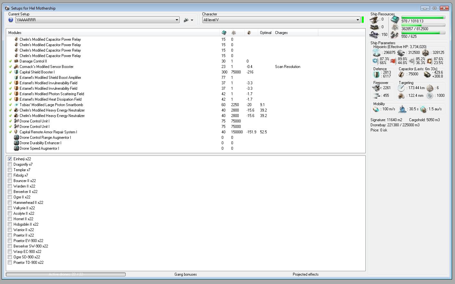
Task: Click the Damage Control II module icon
Action: (16, 61)
